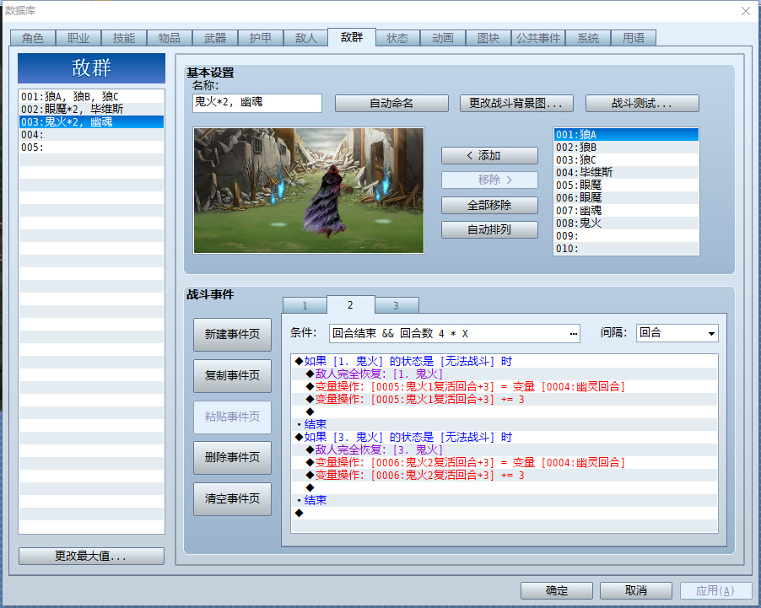Switch to the 敌人 tab
Screen dimensions: 761x608
click(x=305, y=38)
